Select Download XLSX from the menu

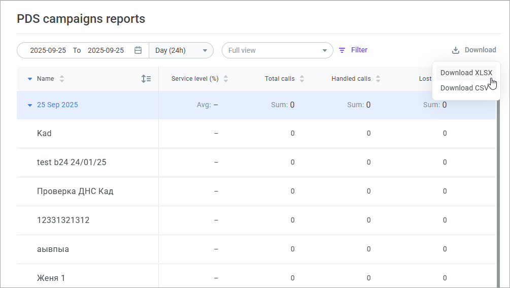[x=466, y=73]
